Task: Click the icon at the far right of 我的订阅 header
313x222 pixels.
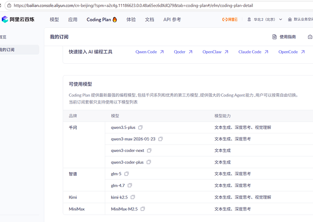Action: (310, 37)
